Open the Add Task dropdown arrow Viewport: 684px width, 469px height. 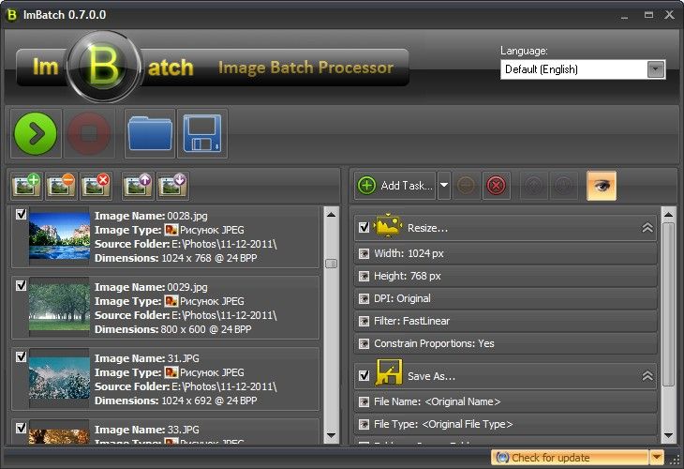point(444,186)
